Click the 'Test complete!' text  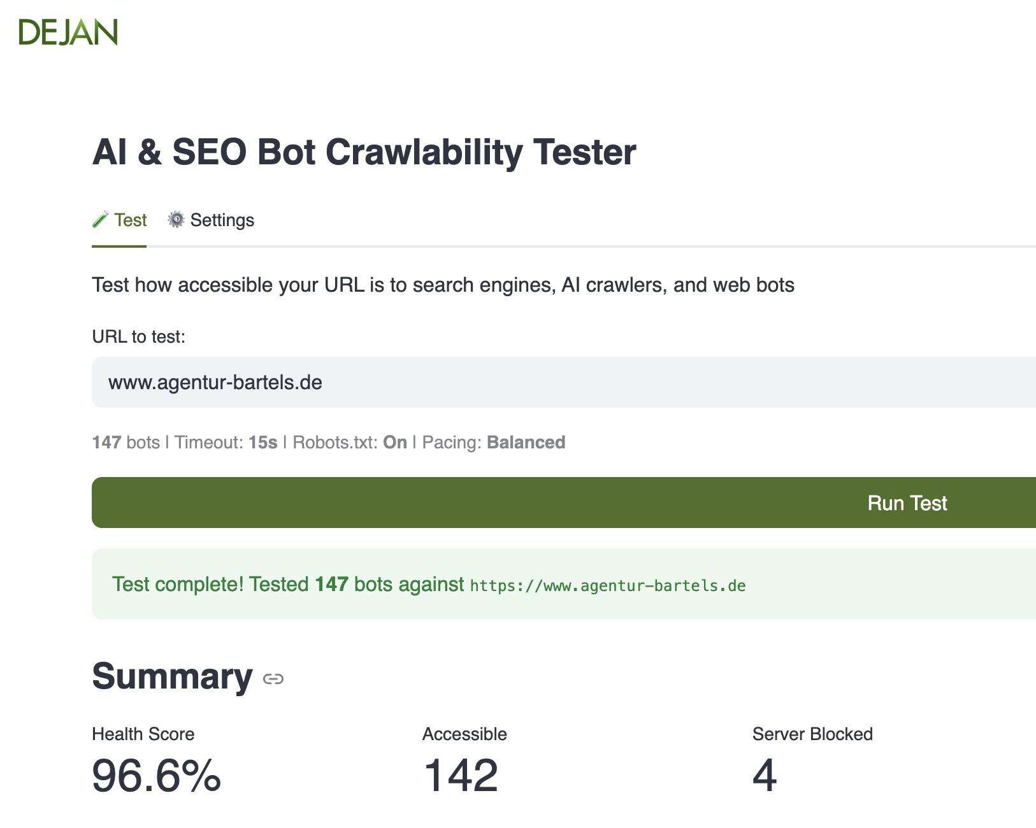[x=178, y=584]
